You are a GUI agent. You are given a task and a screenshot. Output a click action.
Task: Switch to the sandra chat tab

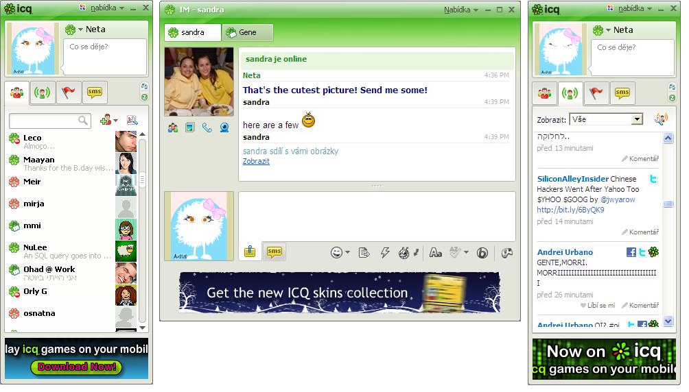click(192, 32)
